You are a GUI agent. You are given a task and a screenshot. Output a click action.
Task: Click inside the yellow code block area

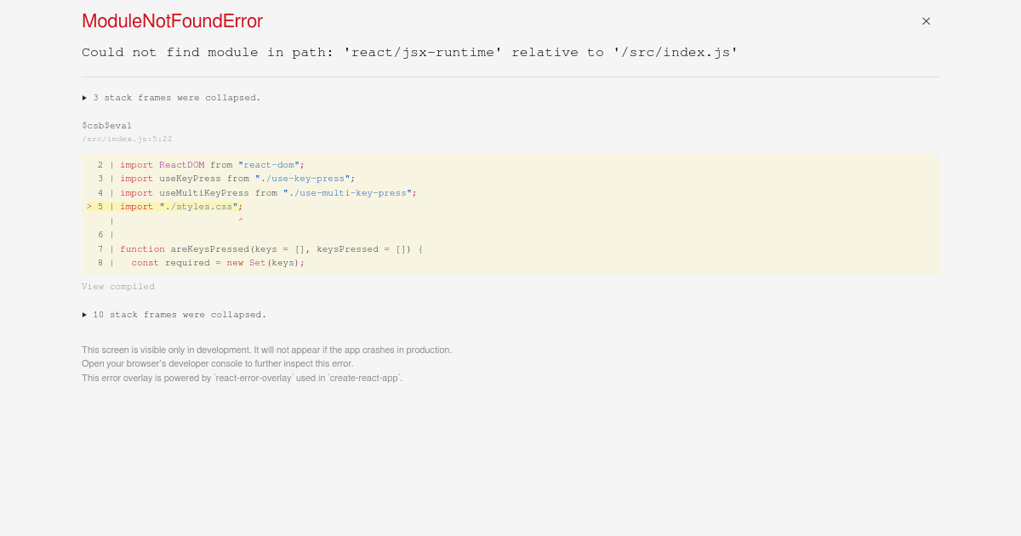510,214
